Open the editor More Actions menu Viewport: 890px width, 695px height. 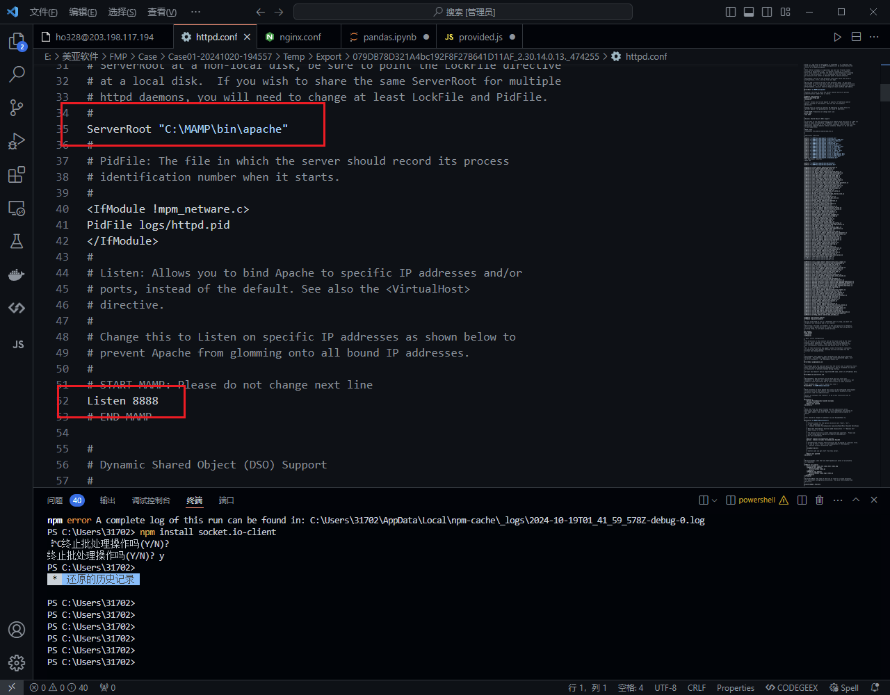click(875, 37)
